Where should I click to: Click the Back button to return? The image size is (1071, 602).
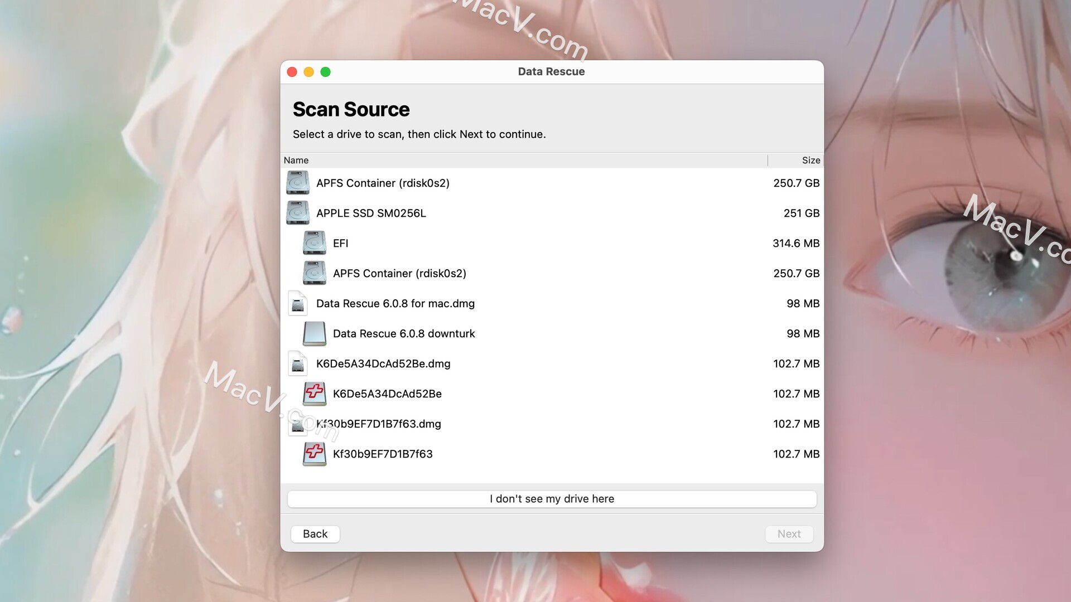point(315,533)
